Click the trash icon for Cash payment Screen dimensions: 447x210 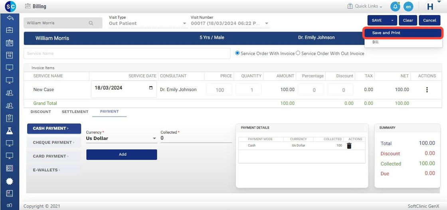tap(349, 146)
